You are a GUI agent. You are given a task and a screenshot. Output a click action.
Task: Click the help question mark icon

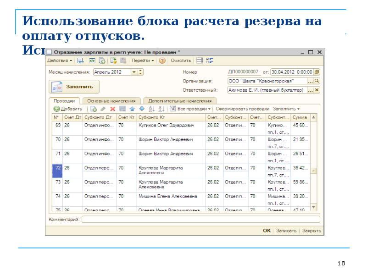[162, 60]
